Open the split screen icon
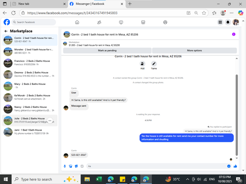 (x=188, y=13)
